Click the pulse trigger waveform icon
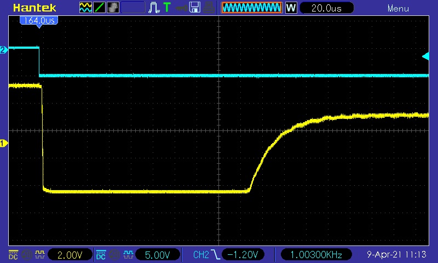The height and width of the screenshot is (263, 438). [x=154, y=8]
